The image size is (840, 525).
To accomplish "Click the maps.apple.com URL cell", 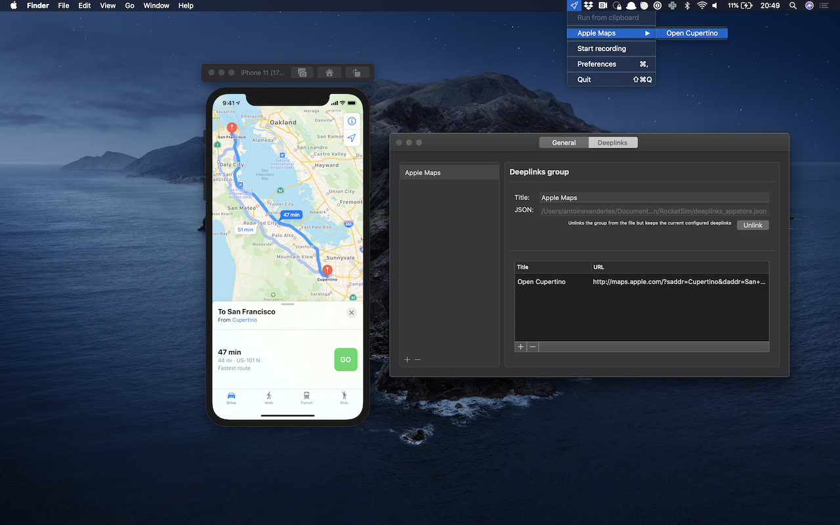I will 679,282.
